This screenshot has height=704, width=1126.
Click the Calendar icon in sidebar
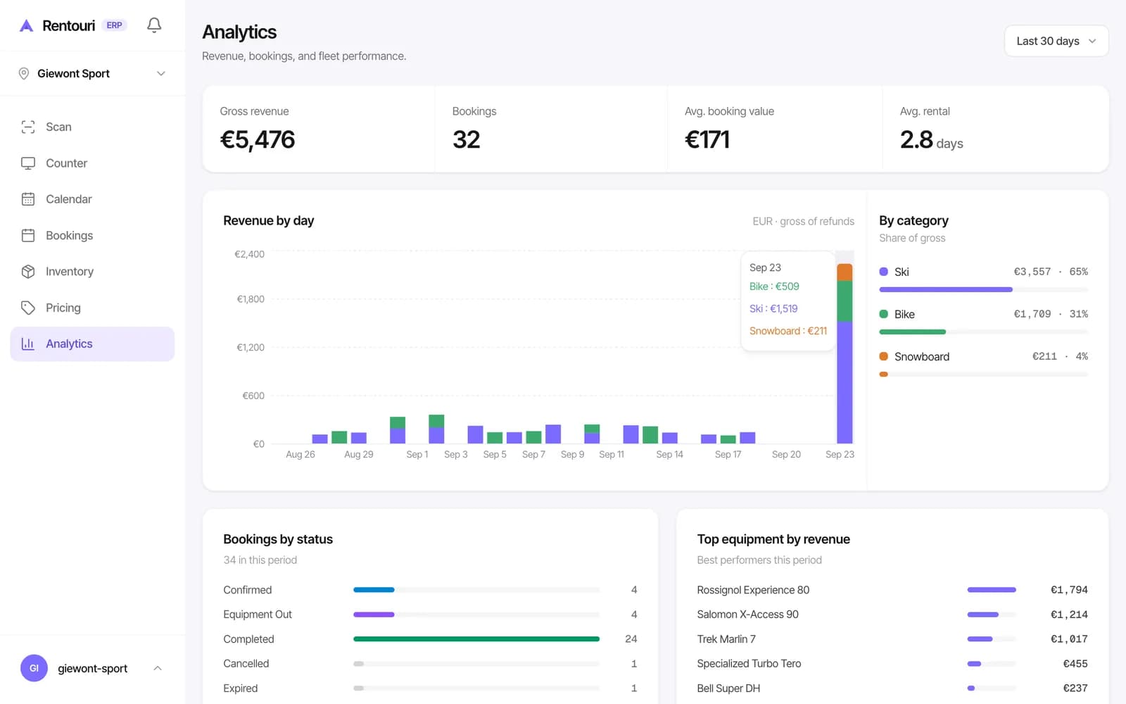tap(28, 199)
